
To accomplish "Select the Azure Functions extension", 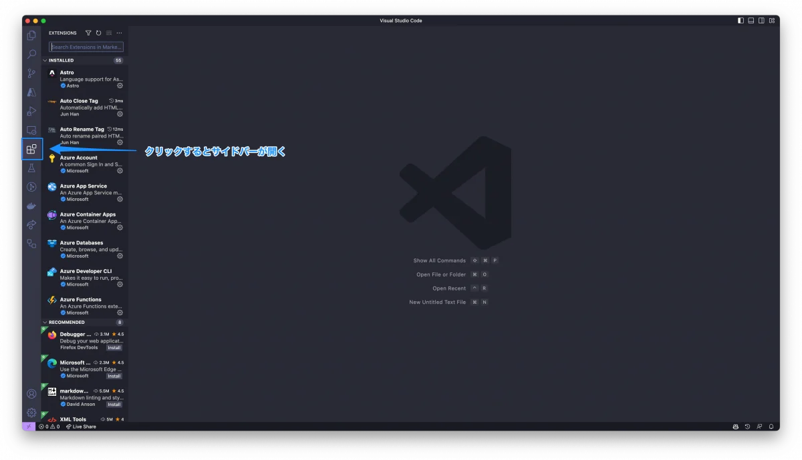I will coord(84,306).
